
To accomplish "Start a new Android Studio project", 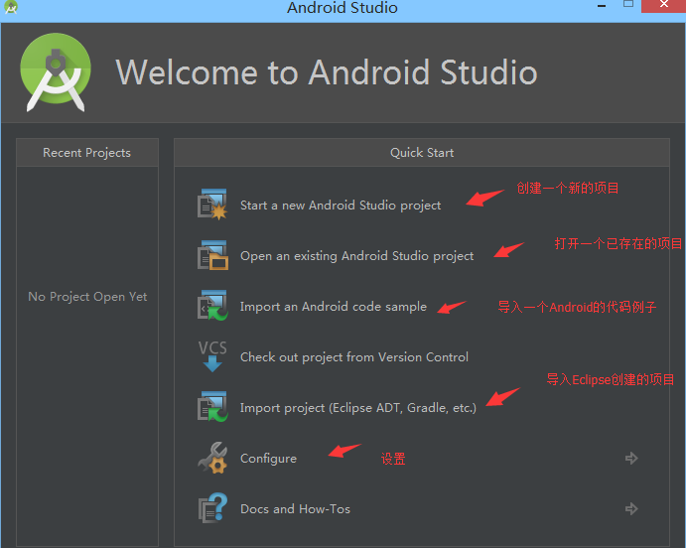I will point(341,205).
